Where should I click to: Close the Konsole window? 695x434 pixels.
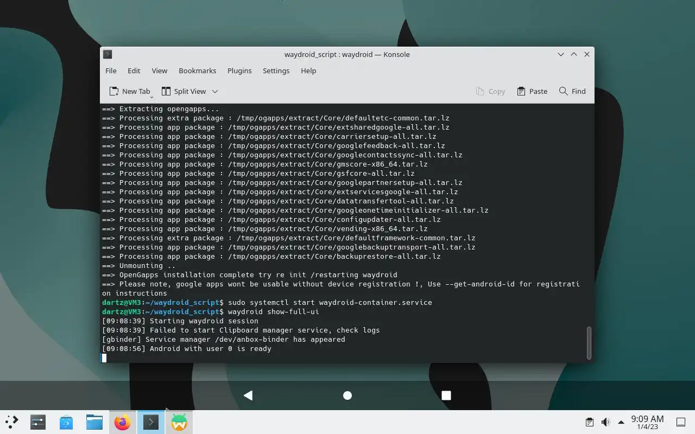(x=587, y=54)
